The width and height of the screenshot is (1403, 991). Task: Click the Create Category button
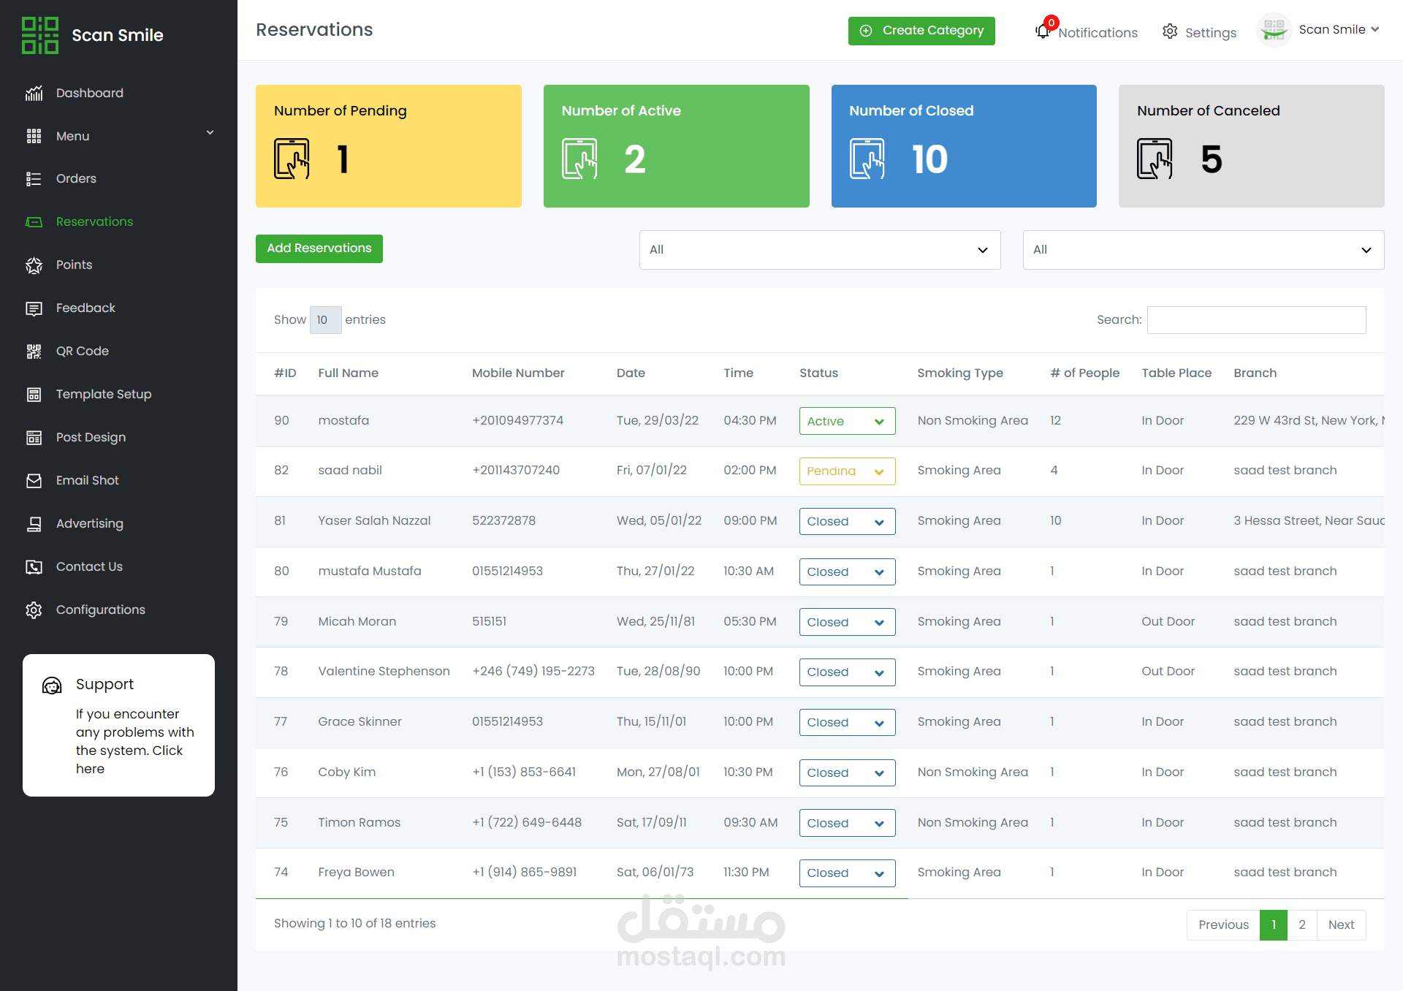point(921,31)
